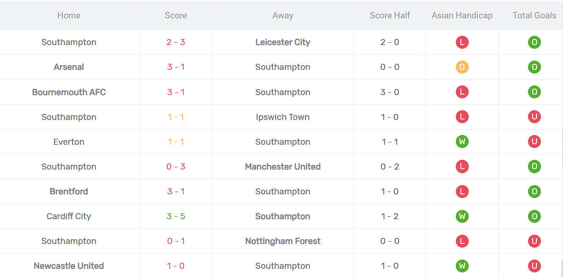Click green O total goals badge in Brentford row

click(x=534, y=191)
